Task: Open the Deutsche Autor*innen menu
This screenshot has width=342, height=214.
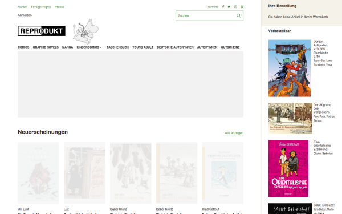Action: click(x=175, y=47)
